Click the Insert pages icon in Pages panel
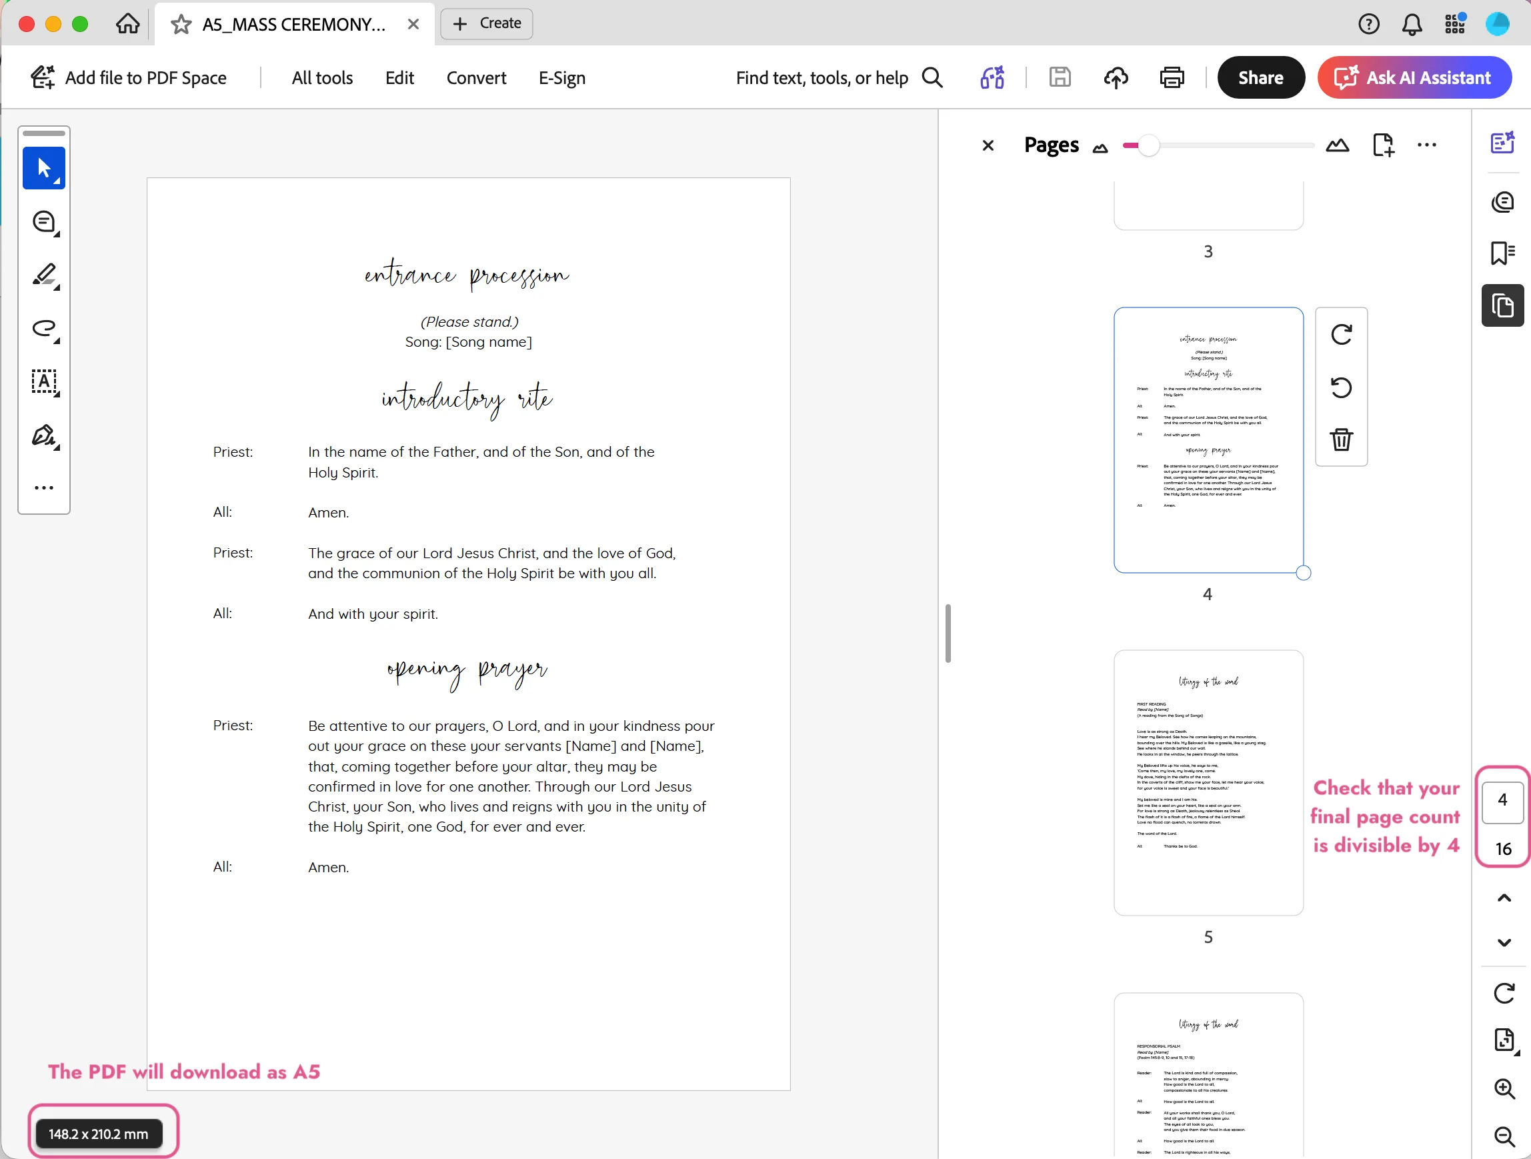Viewport: 1531px width, 1159px height. tap(1384, 145)
